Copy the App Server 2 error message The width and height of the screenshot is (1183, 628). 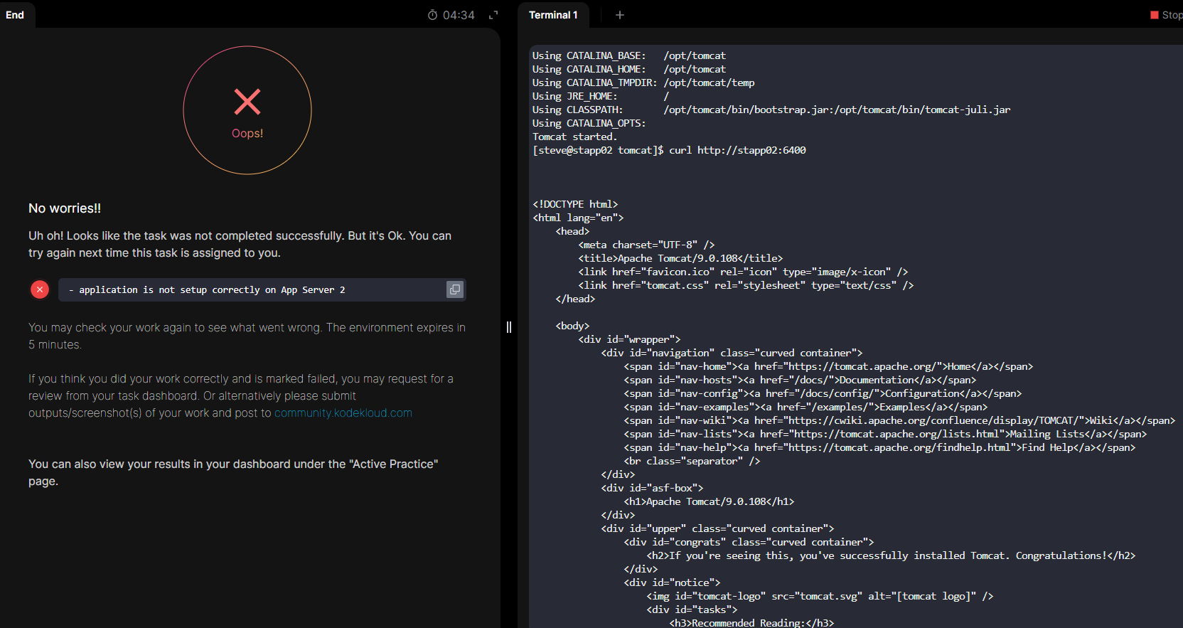click(455, 289)
